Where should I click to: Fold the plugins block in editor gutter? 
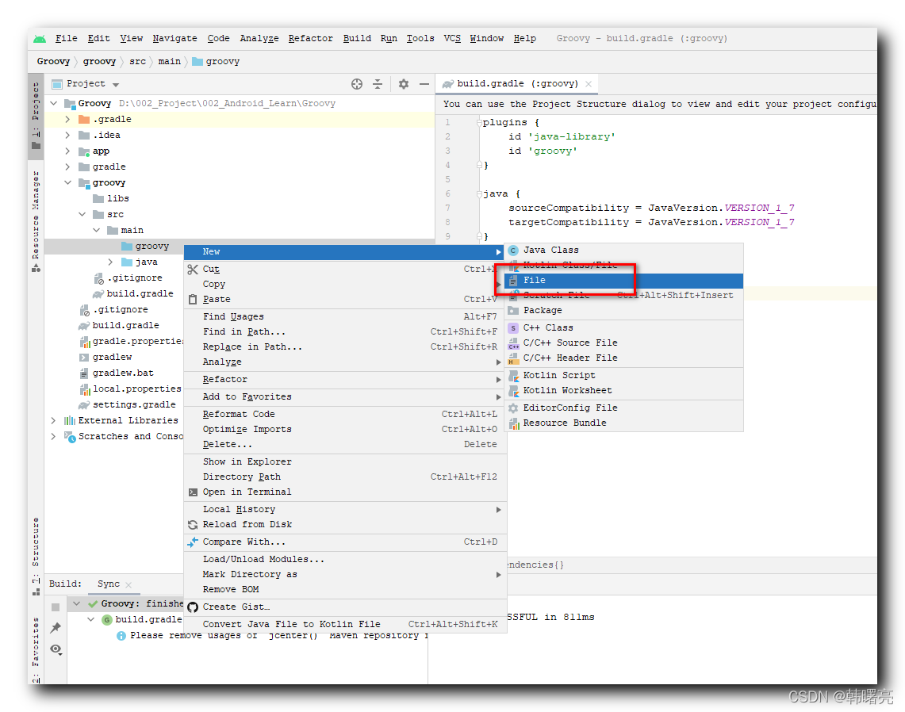point(479,122)
